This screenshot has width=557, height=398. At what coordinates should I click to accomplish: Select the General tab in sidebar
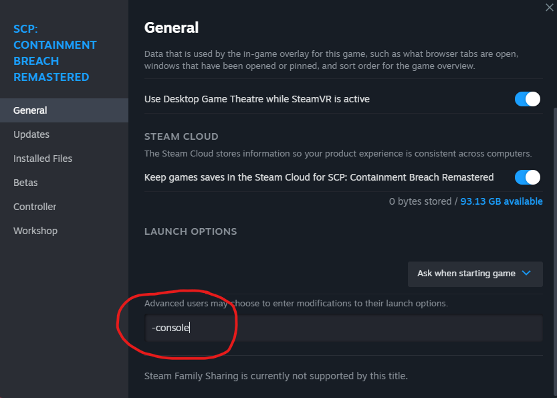tap(30, 110)
